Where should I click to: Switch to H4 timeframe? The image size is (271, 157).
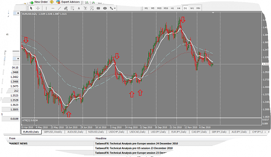[x=179, y=8]
